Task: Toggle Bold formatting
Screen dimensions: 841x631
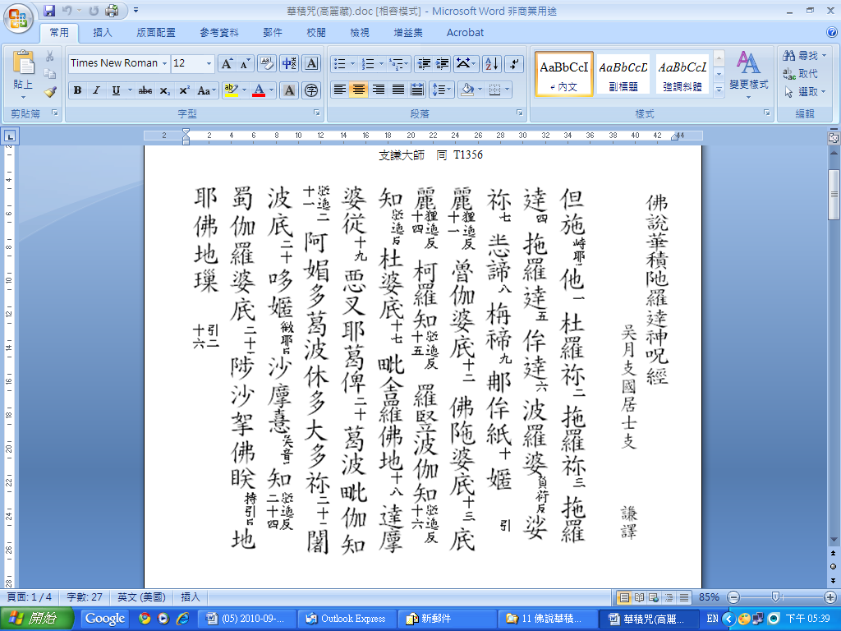Action: click(77, 90)
